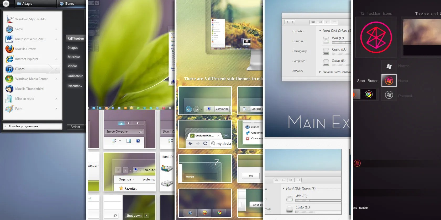Viewport: 441px width, 220px height.
Task: Toggle the preview pane icon in purple theme
Action: pyautogui.click(x=129, y=141)
